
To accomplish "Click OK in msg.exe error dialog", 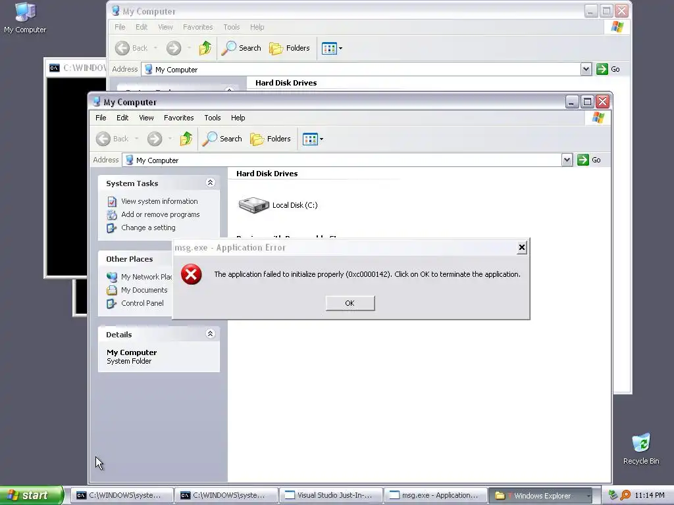I will pyautogui.click(x=350, y=303).
